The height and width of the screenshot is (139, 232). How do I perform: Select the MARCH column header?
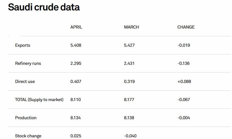[131, 27]
